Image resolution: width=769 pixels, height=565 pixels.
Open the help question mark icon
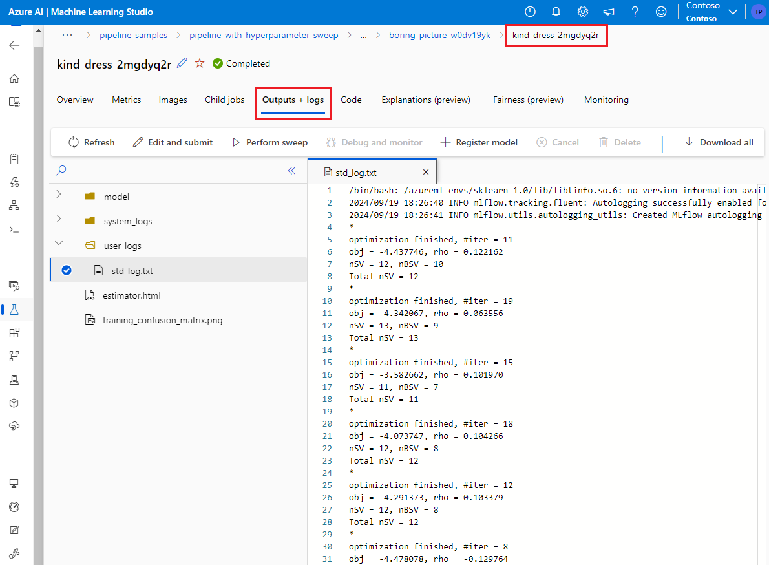[x=635, y=12]
